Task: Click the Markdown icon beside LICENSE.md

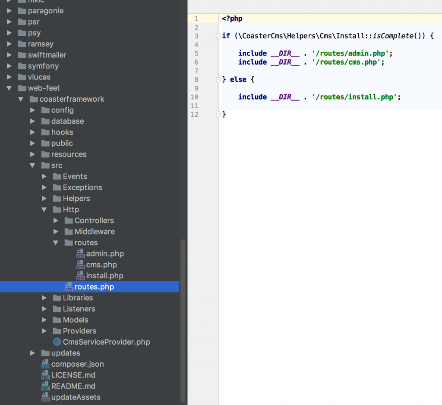Action: tap(46, 375)
